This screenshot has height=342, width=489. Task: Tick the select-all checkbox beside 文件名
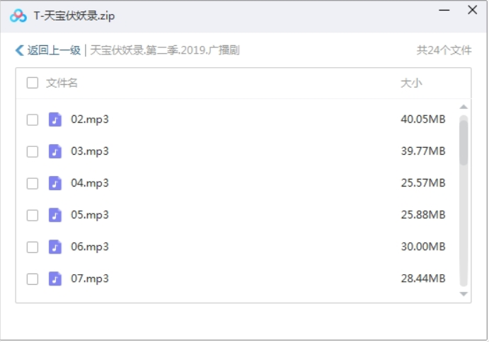point(33,83)
